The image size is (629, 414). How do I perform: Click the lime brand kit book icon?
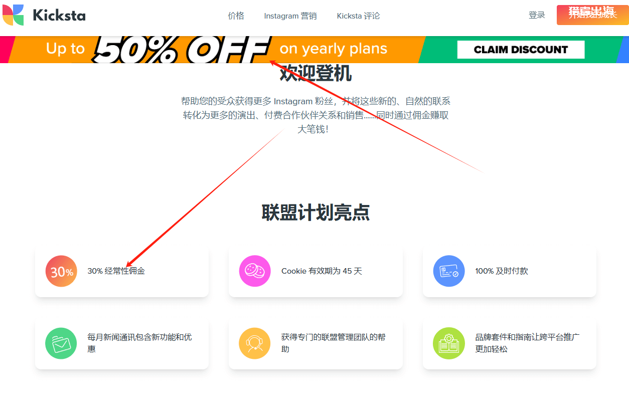click(449, 343)
